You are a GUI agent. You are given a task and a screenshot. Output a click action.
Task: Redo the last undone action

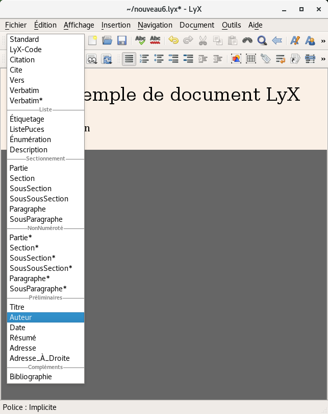[x=188, y=40]
